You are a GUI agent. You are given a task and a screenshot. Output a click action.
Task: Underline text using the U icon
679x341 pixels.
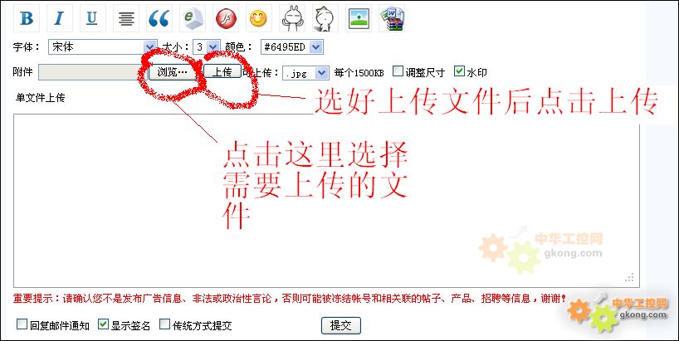point(93,18)
